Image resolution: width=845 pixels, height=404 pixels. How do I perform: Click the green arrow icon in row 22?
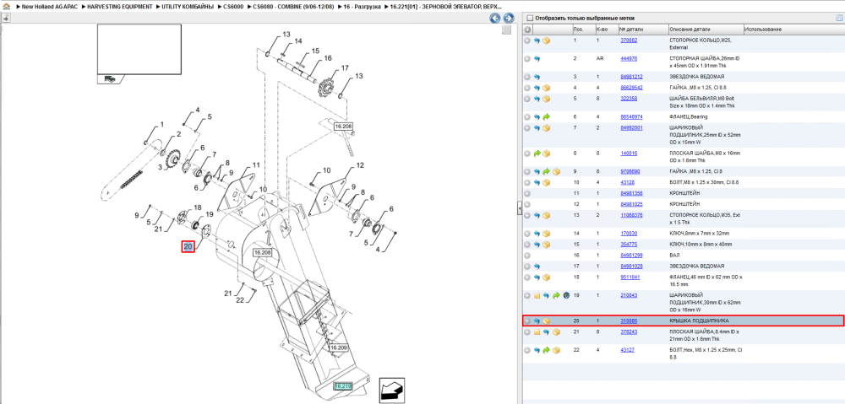pos(547,350)
